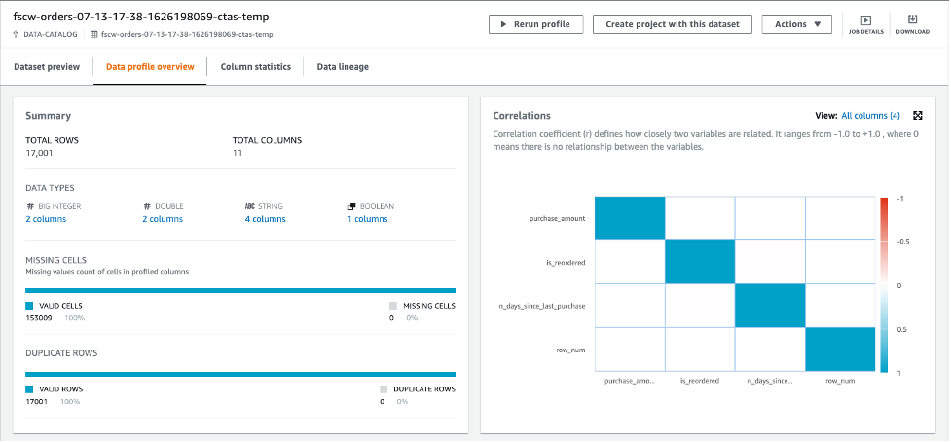
Task: Open the 4 columns String link
Action: [265, 219]
